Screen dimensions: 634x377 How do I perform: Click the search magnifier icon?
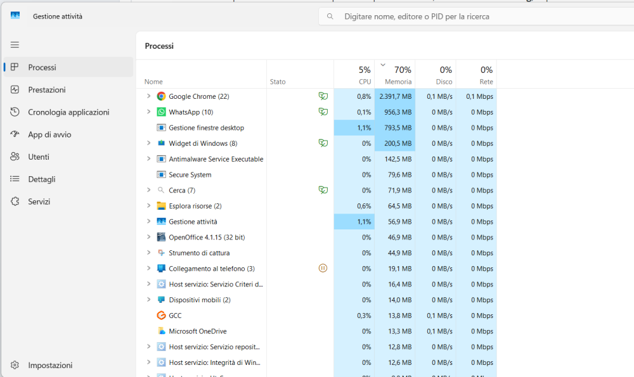point(330,16)
